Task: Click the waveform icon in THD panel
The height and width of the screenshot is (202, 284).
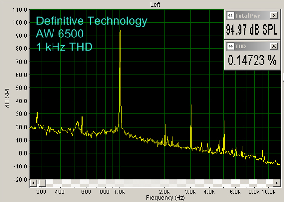Action: point(231,46)
